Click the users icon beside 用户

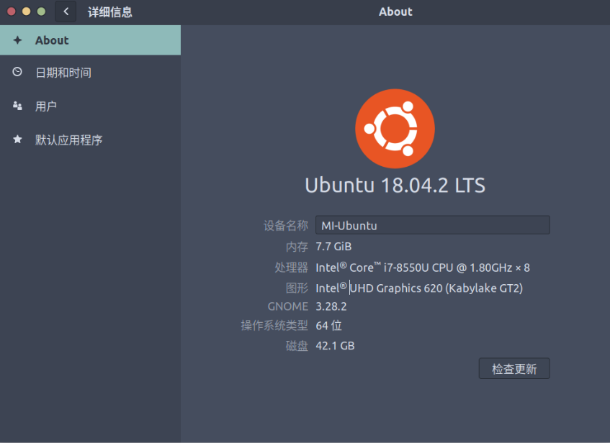tap(17, 106)
